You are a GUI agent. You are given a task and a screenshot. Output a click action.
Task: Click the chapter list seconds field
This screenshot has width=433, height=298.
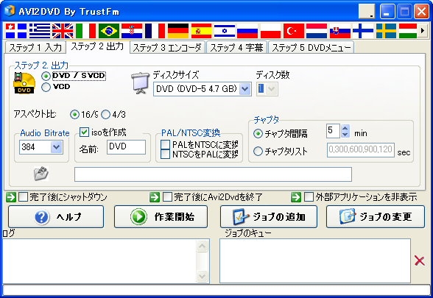point(361,150)
